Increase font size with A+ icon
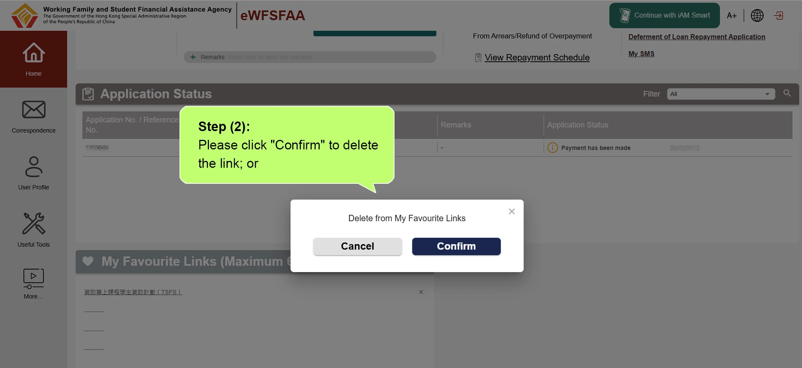 coord(732,16)
